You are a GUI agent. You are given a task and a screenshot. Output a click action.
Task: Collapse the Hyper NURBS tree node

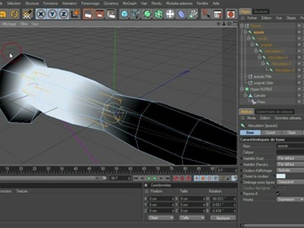(x=242, y=89)
